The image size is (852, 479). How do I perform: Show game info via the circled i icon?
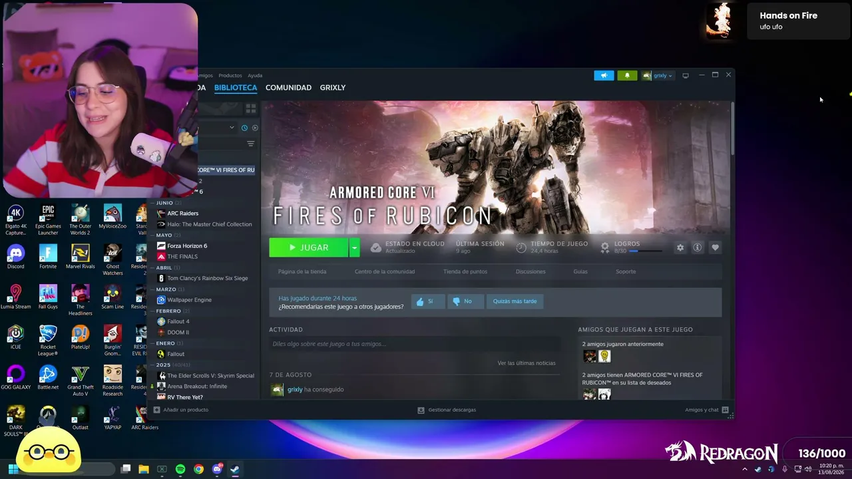(x=698, y=247)
